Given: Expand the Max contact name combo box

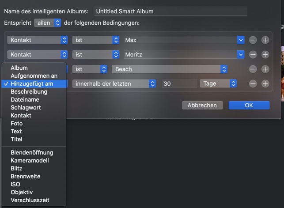Looking at the screenshot, I should point(241,40).
